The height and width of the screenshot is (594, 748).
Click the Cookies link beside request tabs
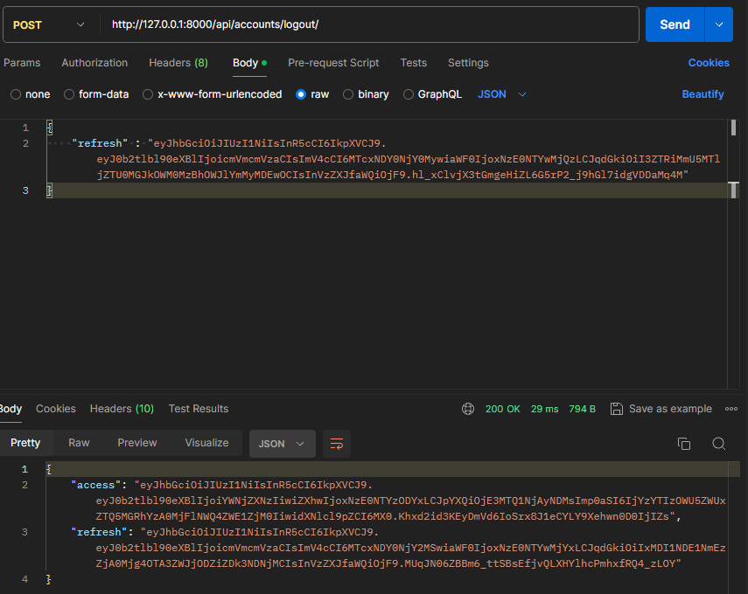tap(709, 63)
